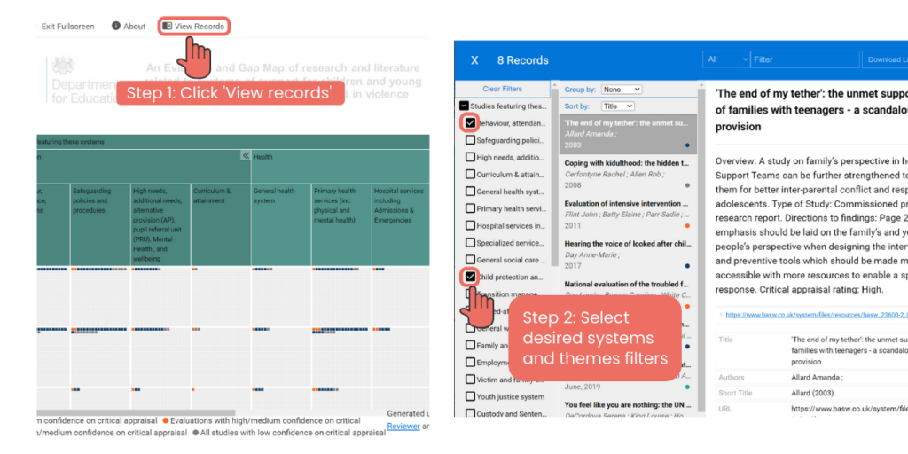Check the 'High needs, additio...' filter checkbox
This screenshot has height=454, width=908.
(x=470, y=158)
